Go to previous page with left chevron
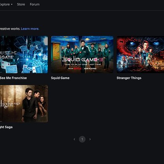 pyautogui.click(x=74, y=139)
